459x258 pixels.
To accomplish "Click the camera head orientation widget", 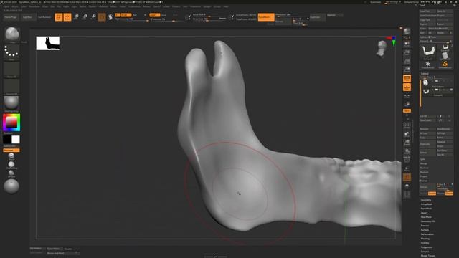I will tap(382, 48).
